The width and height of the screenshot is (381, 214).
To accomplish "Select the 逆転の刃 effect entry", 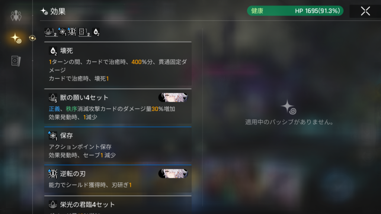I will 118,179.
